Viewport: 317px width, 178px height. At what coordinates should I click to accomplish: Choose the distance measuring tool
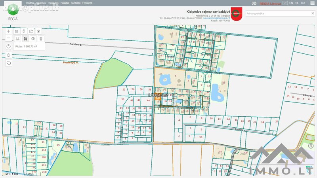[17, 39]
